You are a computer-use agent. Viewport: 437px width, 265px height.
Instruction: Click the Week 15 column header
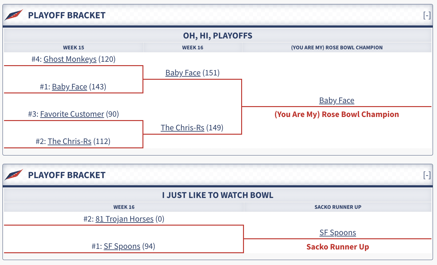coord(74,47)
